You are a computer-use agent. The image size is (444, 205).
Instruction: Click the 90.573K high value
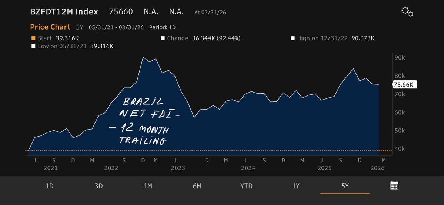[x=363, y=38]
